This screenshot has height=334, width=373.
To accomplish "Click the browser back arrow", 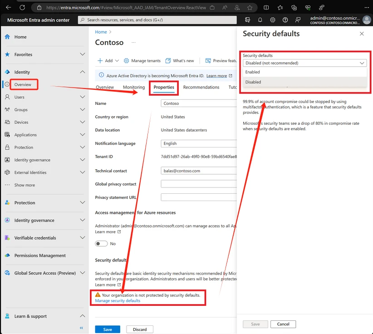I will click(9, 7).
